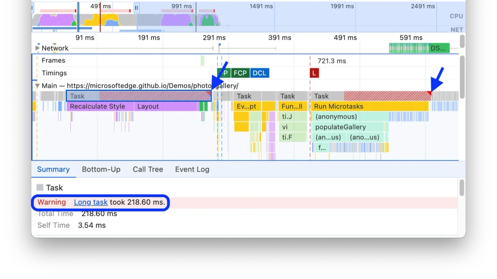
Task: Open the Call Tree tab
Action: point(148,169)
